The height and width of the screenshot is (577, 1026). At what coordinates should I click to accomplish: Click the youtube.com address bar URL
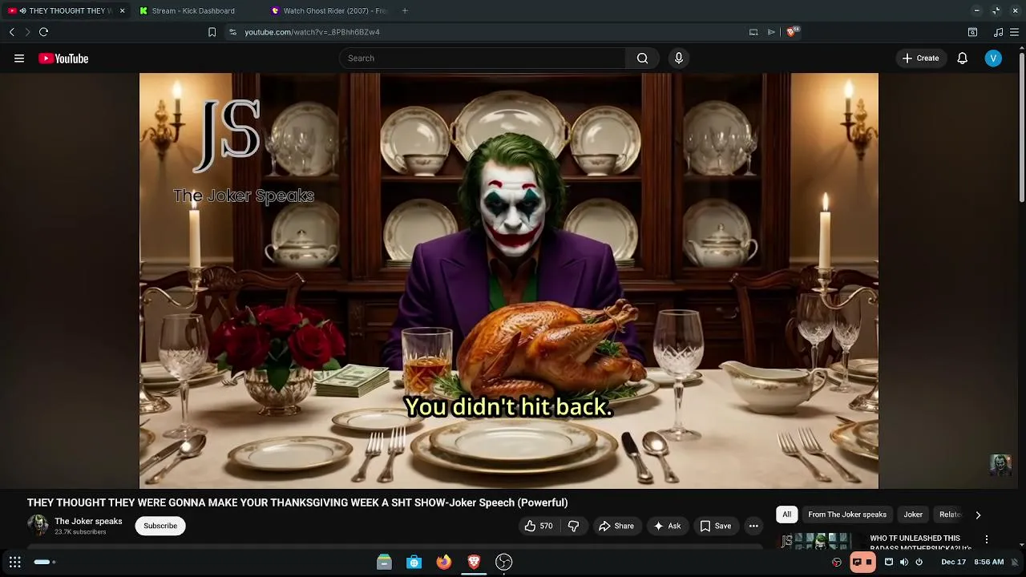[x=312, y=32]
